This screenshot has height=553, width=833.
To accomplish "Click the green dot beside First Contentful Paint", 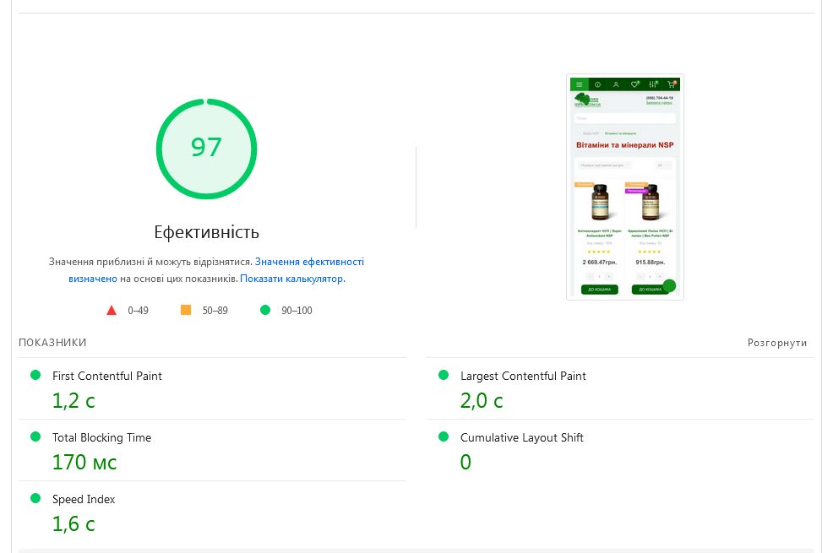I will pyautogui.click(x=35, y=375).
